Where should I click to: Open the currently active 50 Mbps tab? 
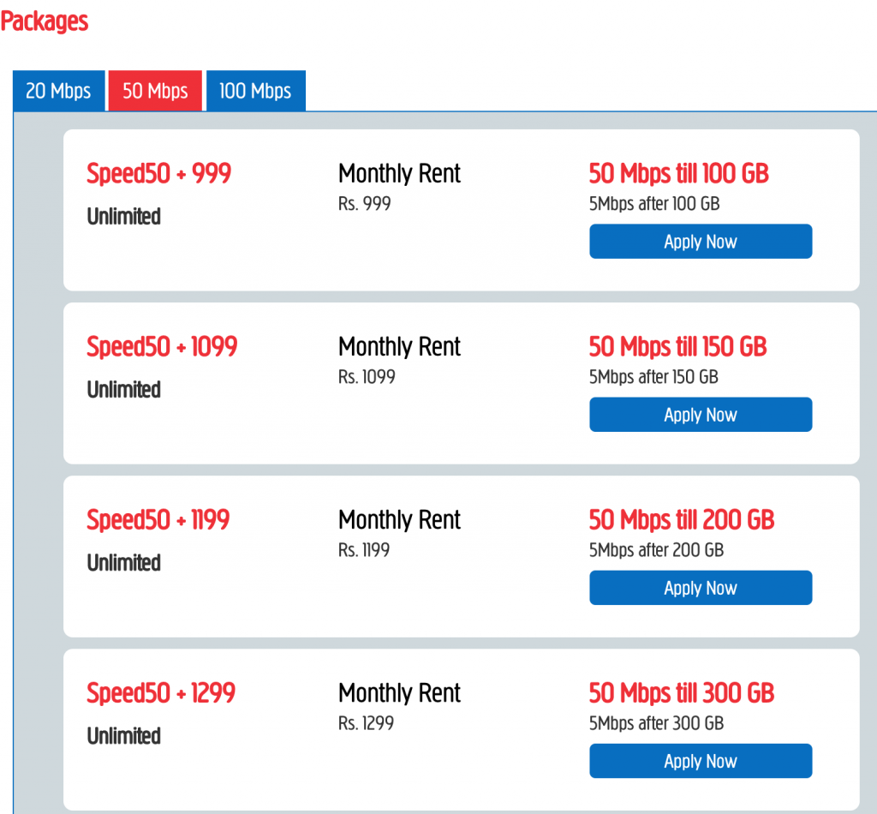(154, 90)
